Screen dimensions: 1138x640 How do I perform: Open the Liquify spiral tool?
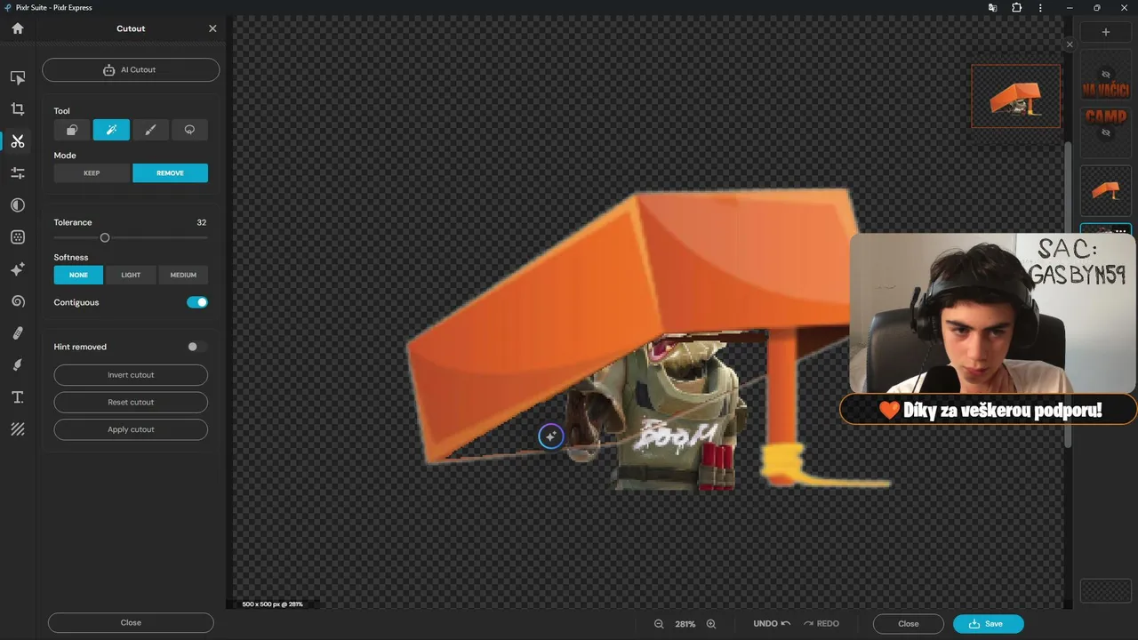18,301
